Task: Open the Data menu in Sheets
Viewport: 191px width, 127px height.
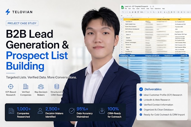Action: point(148,9)
